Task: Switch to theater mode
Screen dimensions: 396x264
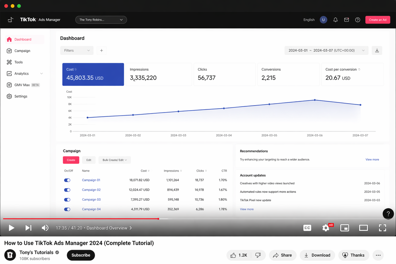Action: pos(364,228)
